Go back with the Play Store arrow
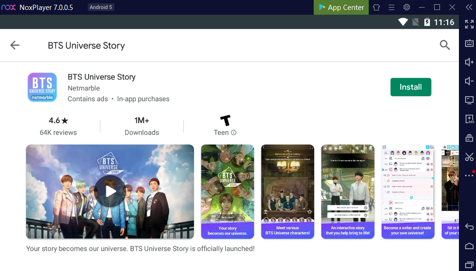 pos(15,45)
